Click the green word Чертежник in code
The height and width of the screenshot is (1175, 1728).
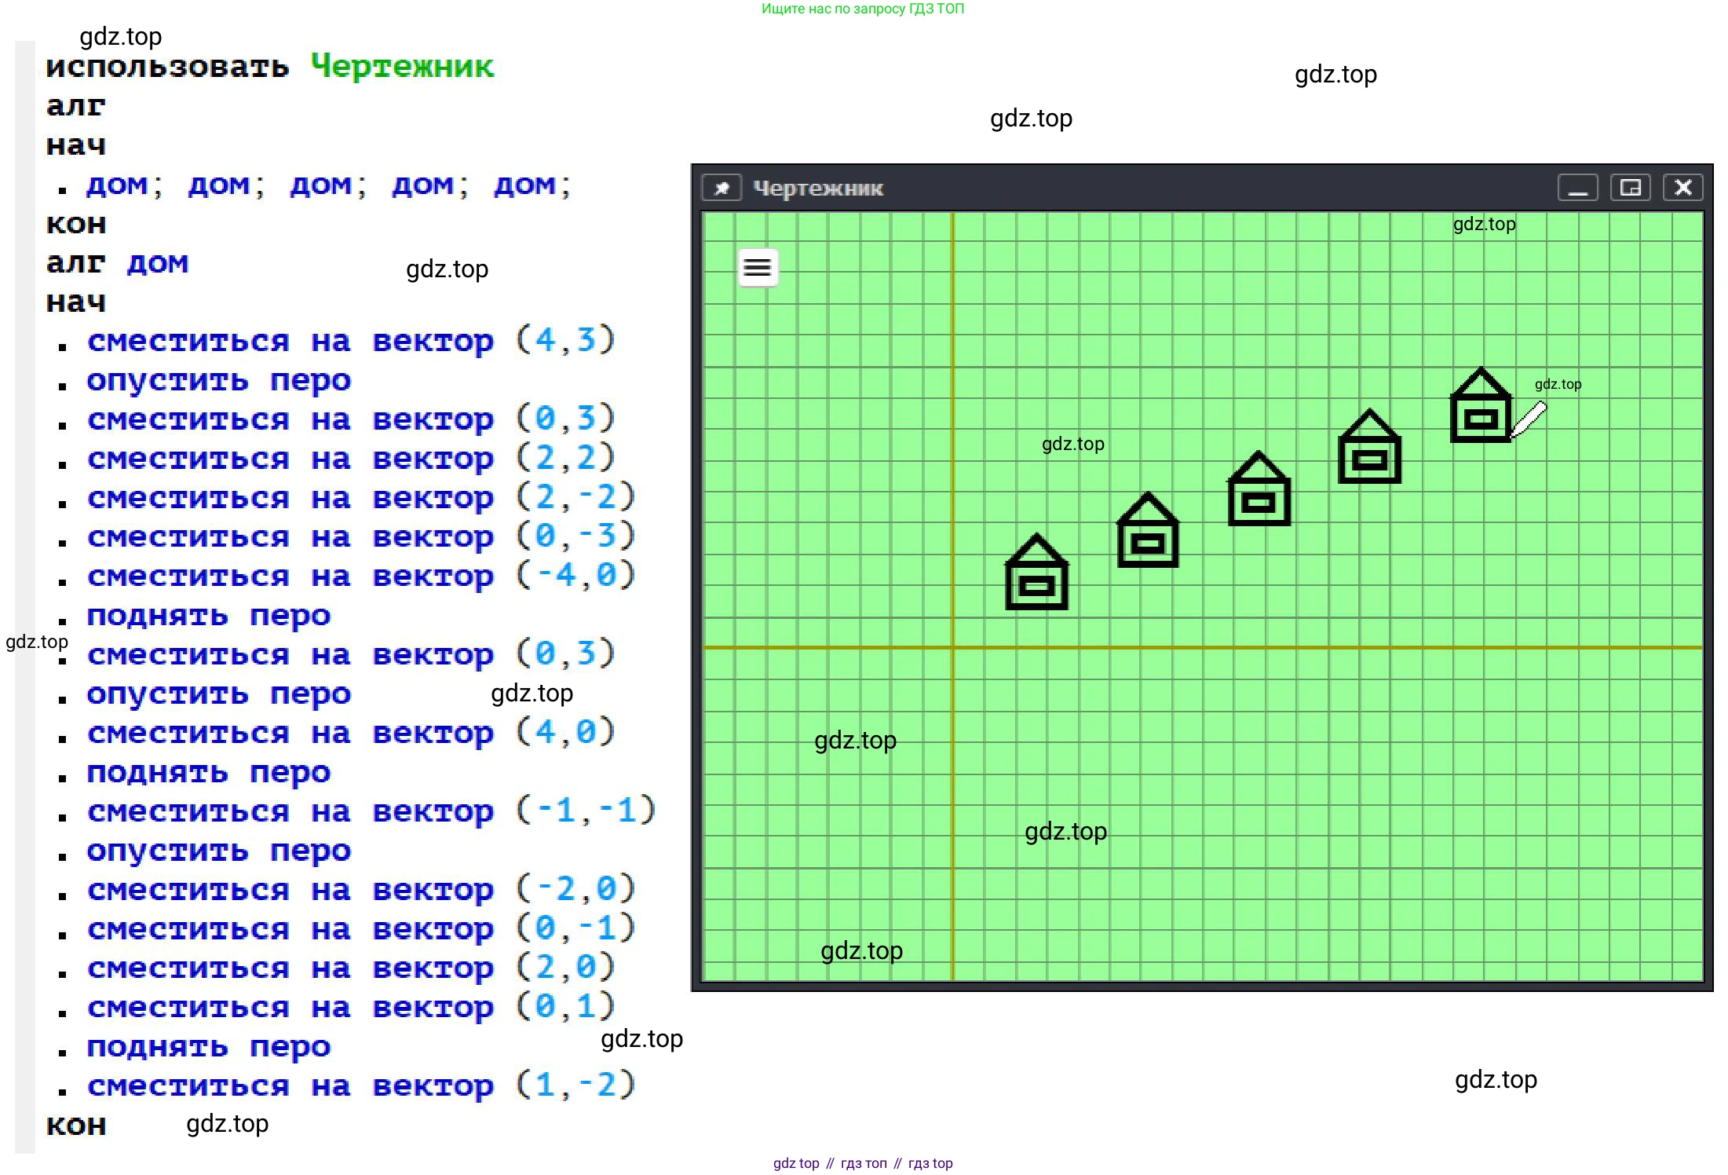[402, 67]
